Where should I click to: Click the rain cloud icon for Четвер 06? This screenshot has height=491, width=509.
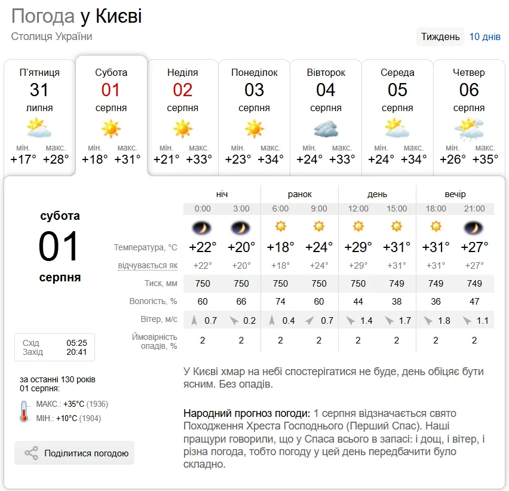469,130
